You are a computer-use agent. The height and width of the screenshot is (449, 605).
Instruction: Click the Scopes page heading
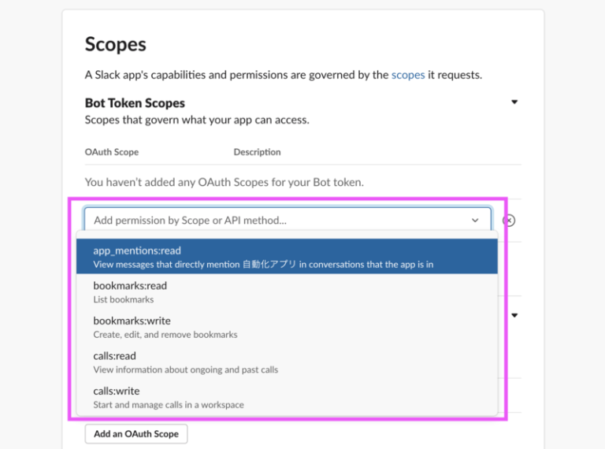coord(116,45)
